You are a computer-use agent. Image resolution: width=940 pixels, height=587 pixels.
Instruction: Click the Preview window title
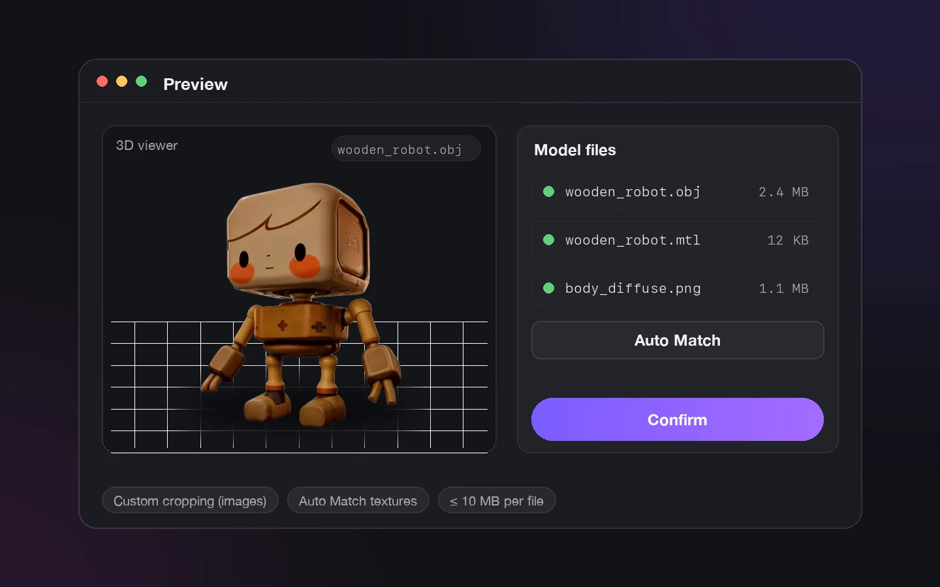[x=195, y=84]
